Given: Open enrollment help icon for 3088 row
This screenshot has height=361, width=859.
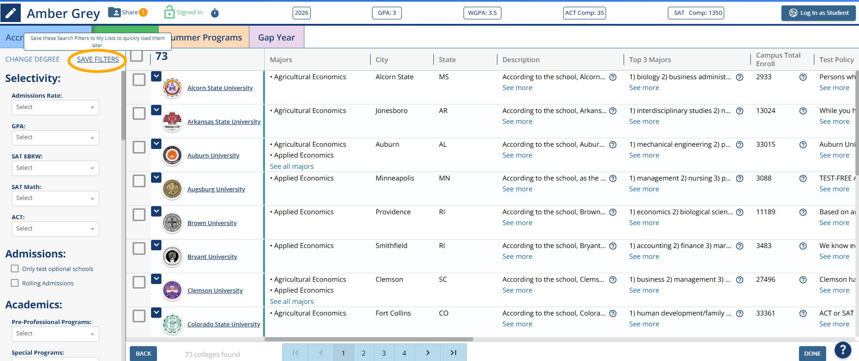Looking at the screenshot, I should tap(803, 178).
